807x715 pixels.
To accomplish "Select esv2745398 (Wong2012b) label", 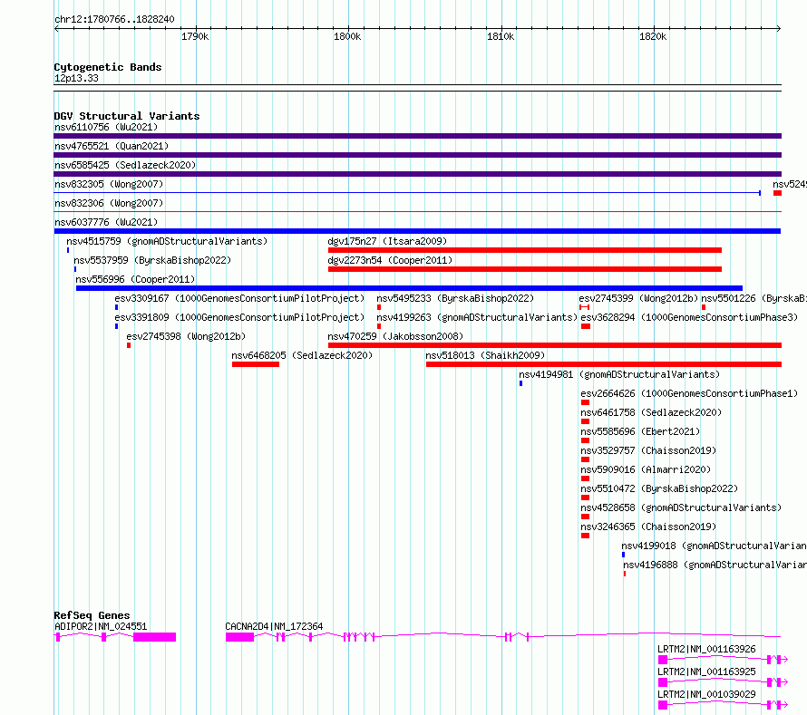I will tap(186, 336).
